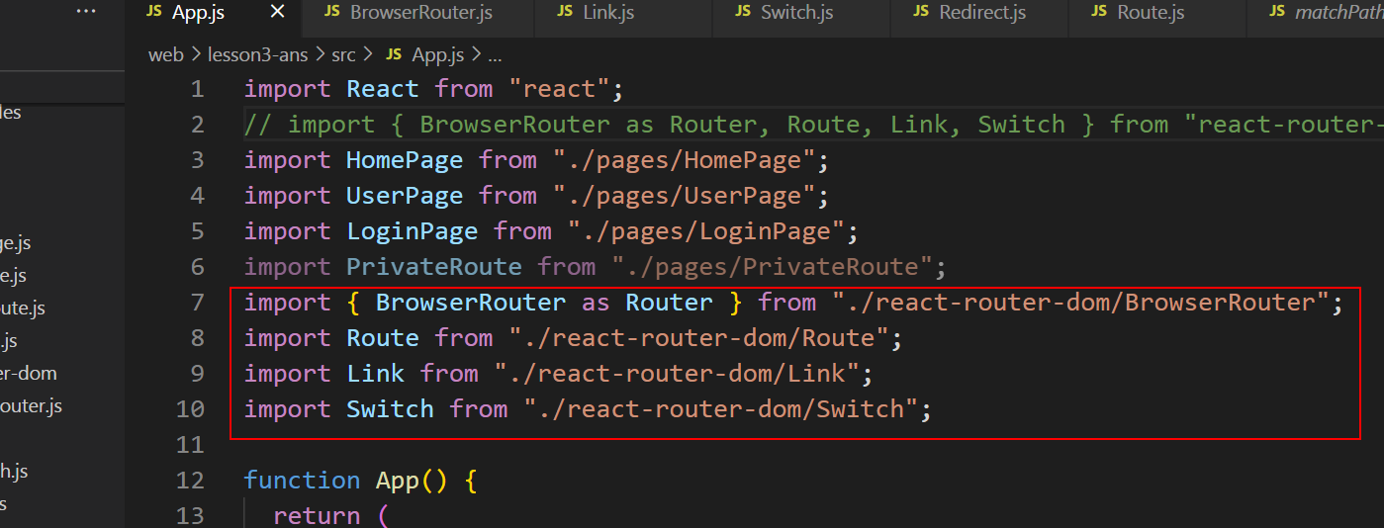Close the App.js editor tab
Screen dimensions: 1384x528
(277, 12)
